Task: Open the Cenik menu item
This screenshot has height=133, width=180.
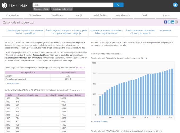Action: pyautogui.click(x=145, y=15)
